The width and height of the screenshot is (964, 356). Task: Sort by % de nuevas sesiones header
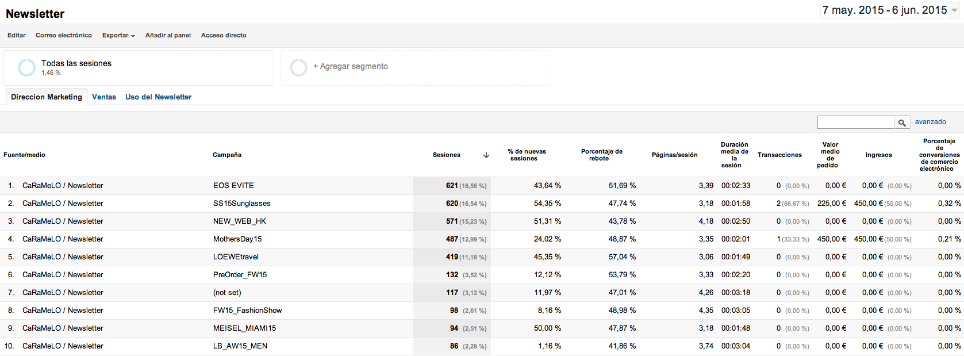click(x=527, y=155)
